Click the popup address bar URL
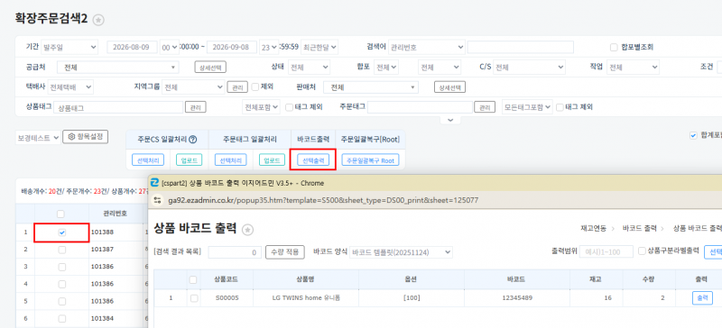The height and width of the screenshot is (328, 722). click(323, 200)
